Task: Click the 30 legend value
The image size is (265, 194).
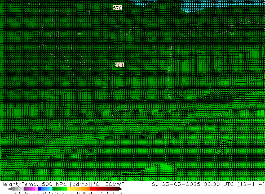Action: coord(96,193)
